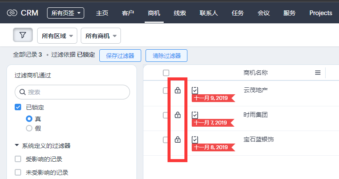
Task: Open the task icon on 时雨集团 row
Action: 195,115
